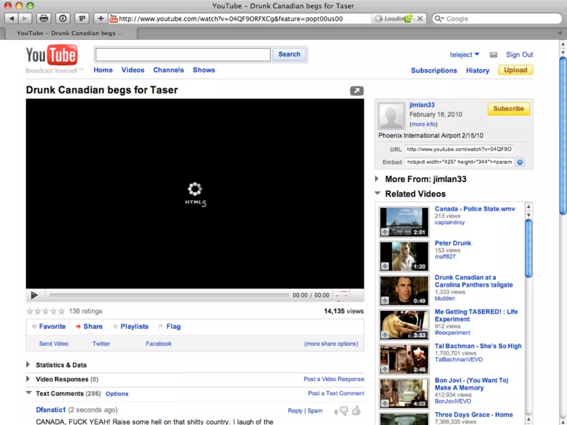Viewport: 567px width, 425px height.
Task: Rate the video five stars
Action: [x=61, y=312]
